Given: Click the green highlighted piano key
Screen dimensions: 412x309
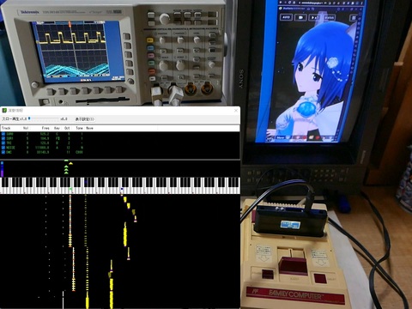Looking at the screenshot, I should click(x=70, y=189).
